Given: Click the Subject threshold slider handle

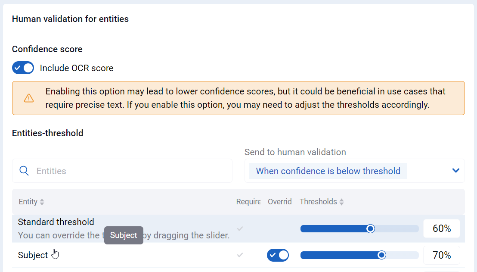Looking at the screenshot, I should [x=381, y=255].
